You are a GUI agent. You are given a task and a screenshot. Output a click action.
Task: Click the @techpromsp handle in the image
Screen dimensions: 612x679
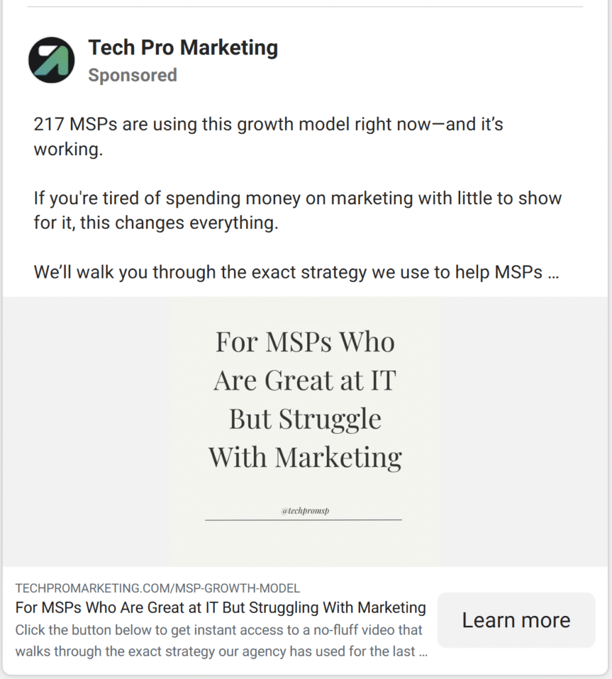click(305, 511)
